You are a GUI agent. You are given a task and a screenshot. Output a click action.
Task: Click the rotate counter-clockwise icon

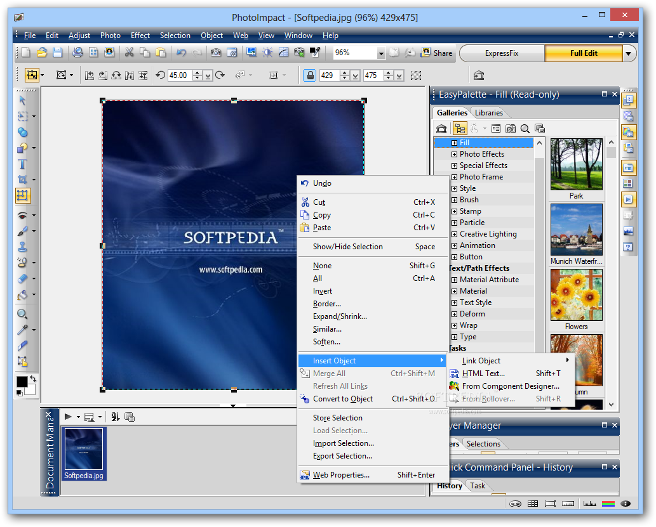160,75
